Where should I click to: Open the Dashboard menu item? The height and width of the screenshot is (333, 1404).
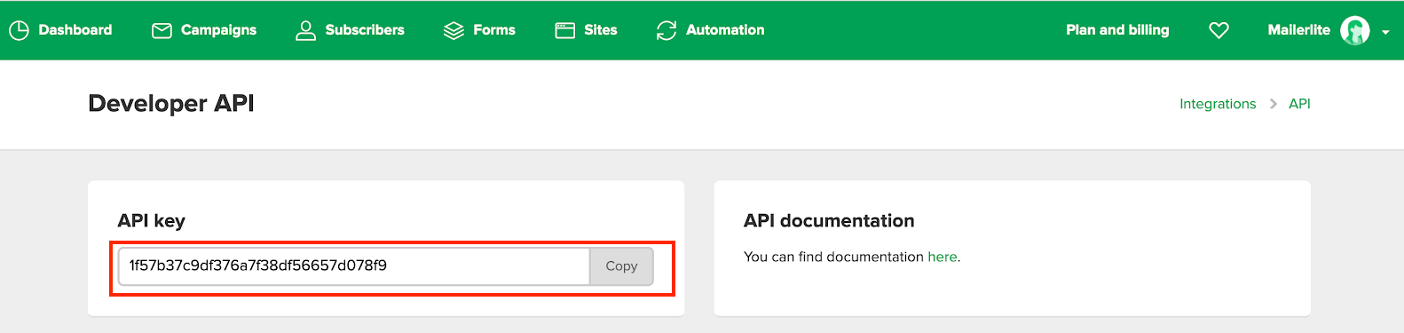coord(75,30)
